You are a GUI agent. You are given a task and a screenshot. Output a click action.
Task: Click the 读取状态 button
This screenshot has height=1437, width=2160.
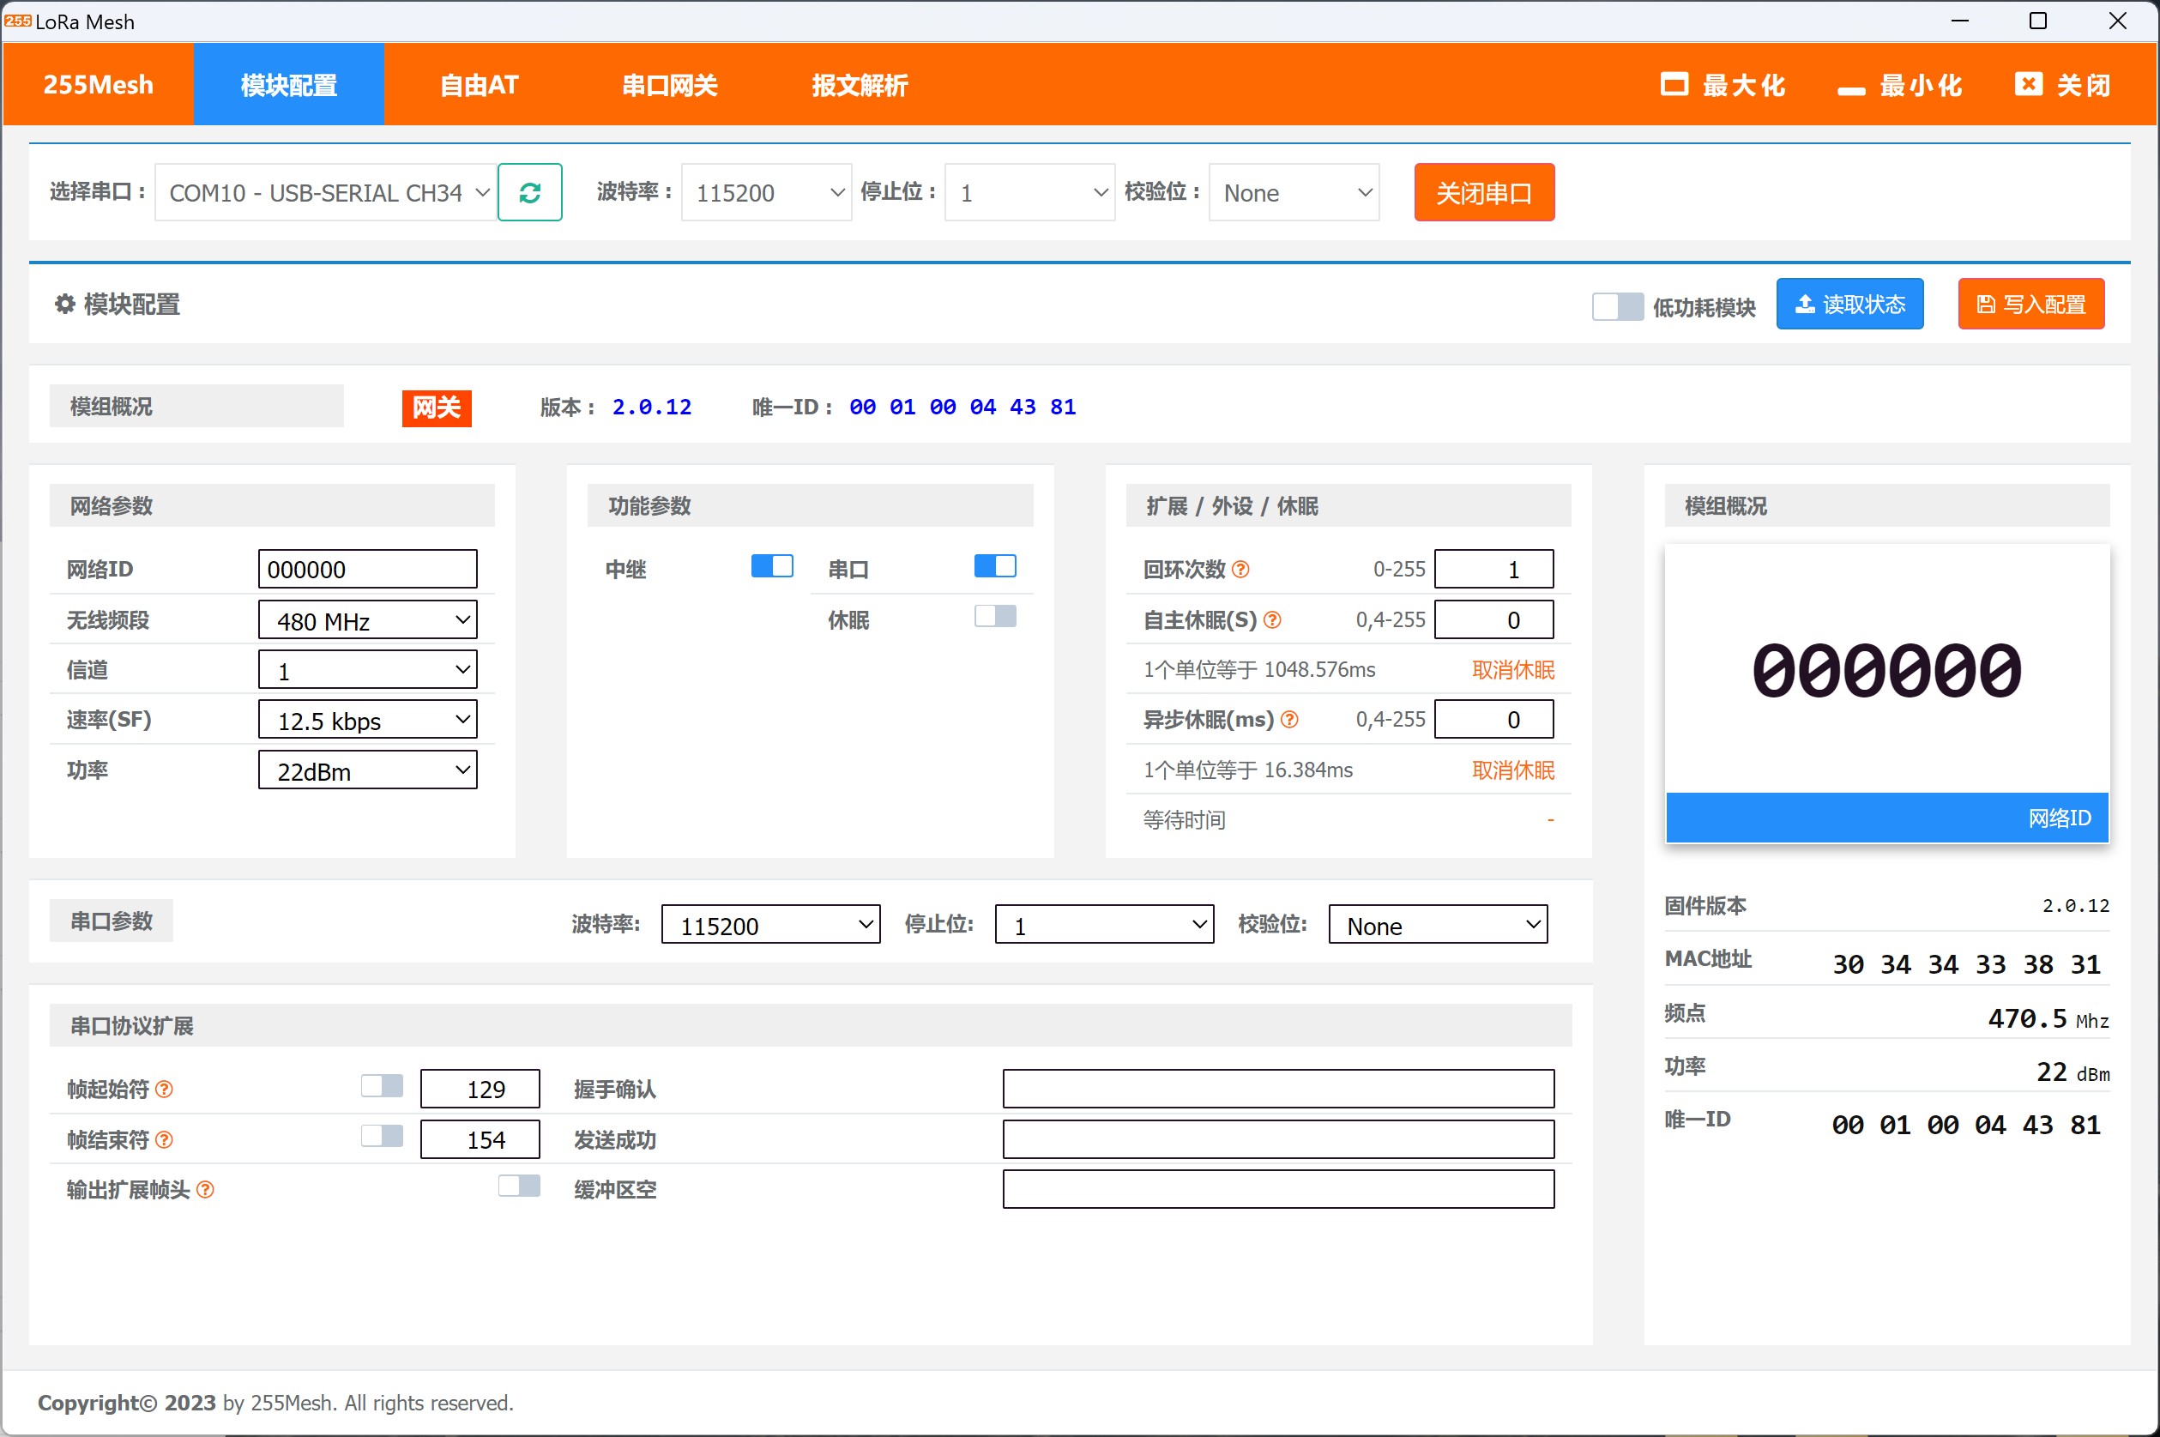(1849, 305)
